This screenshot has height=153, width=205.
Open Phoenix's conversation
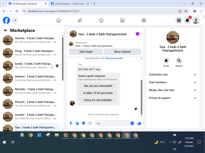tap(31, 104)
